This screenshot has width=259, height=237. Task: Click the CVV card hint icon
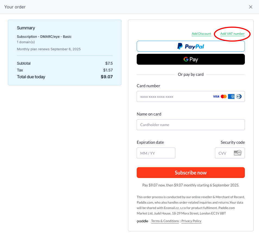tap(238, 153)
